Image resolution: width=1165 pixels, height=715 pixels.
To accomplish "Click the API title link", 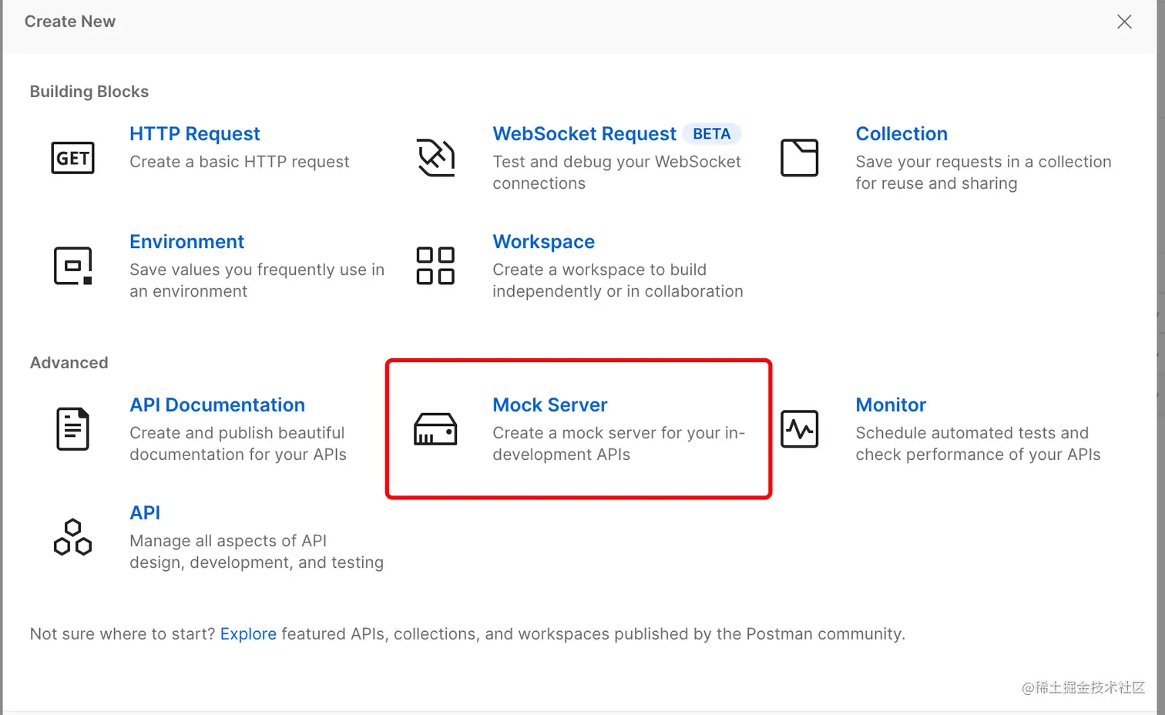I will 145,513.
